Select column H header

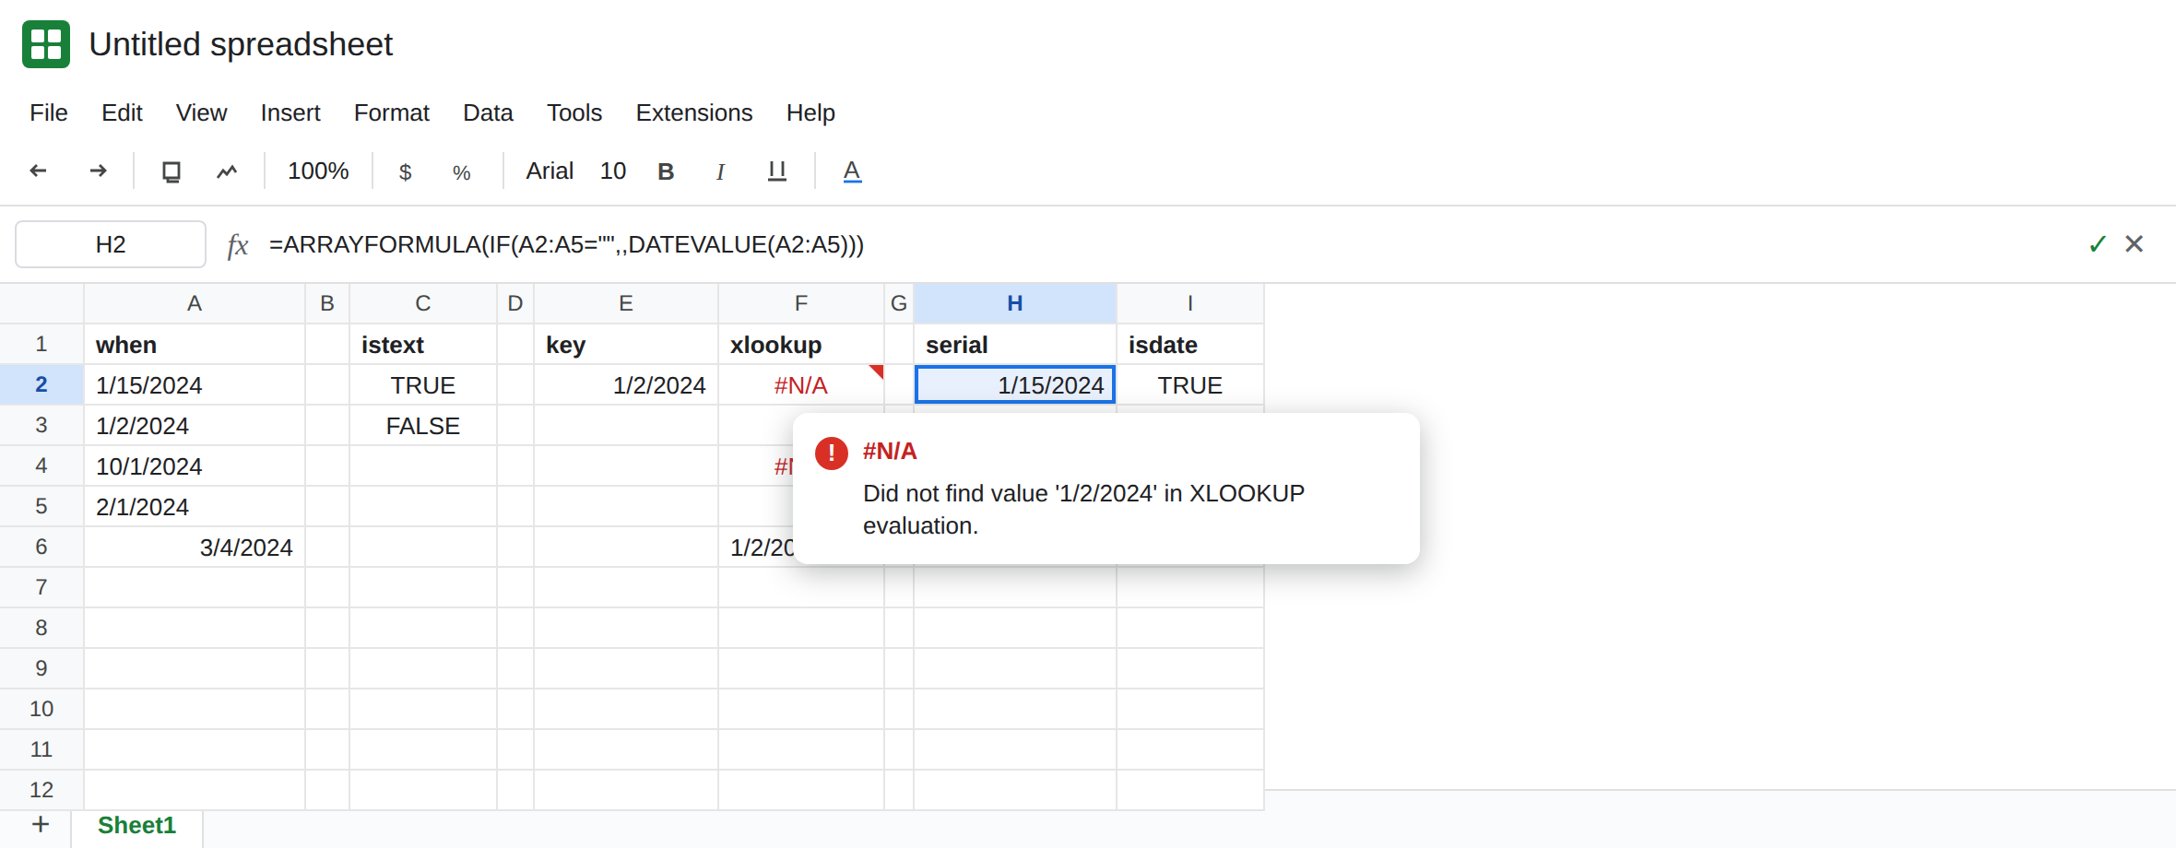click(x=1015, y=303)
